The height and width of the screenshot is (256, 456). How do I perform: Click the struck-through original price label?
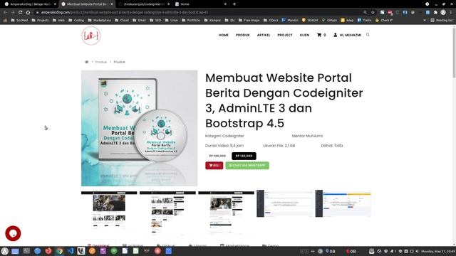click(x=217, y=156)
